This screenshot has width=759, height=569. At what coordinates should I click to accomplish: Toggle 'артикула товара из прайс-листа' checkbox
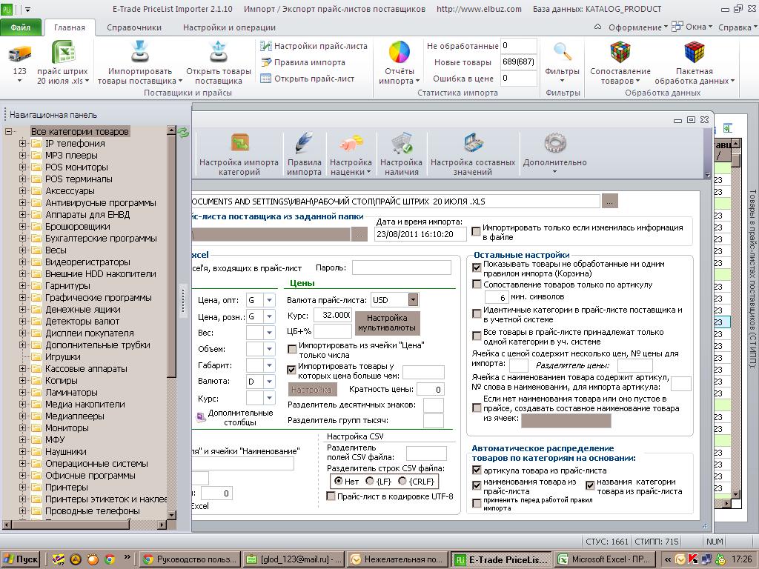point(477,470)
